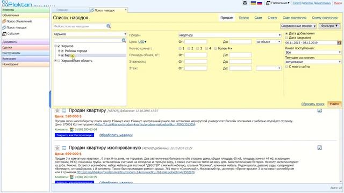Viewport: 344px width, 193px height.
Task: Select the Куплю tab
Action: (x=243, y=18)
